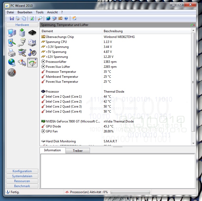Viewport: 202px width, 201px height.
Task: Select the Überwachungs Chip row
Action: (x=116, y=37)
